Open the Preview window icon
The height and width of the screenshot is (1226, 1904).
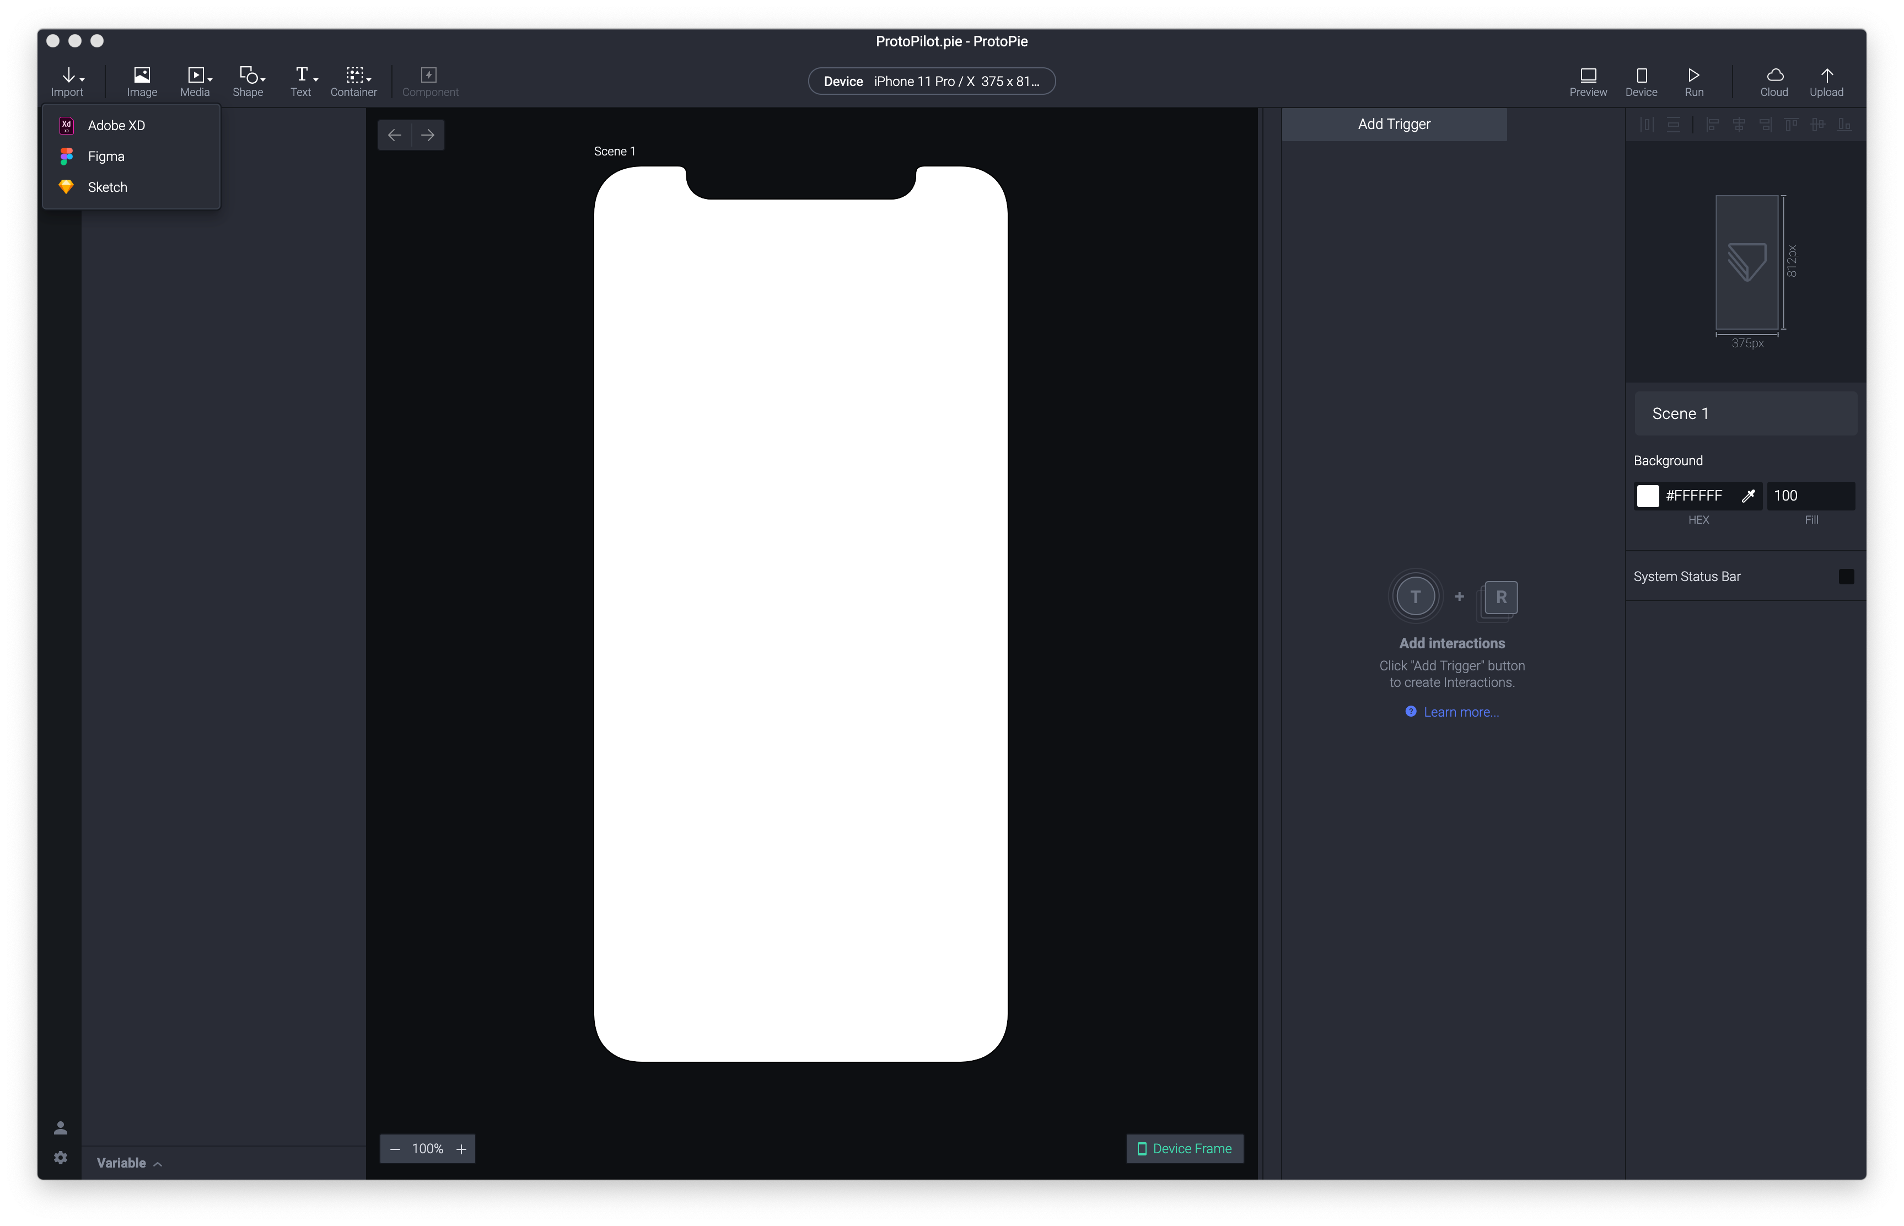pos(1587,76)
